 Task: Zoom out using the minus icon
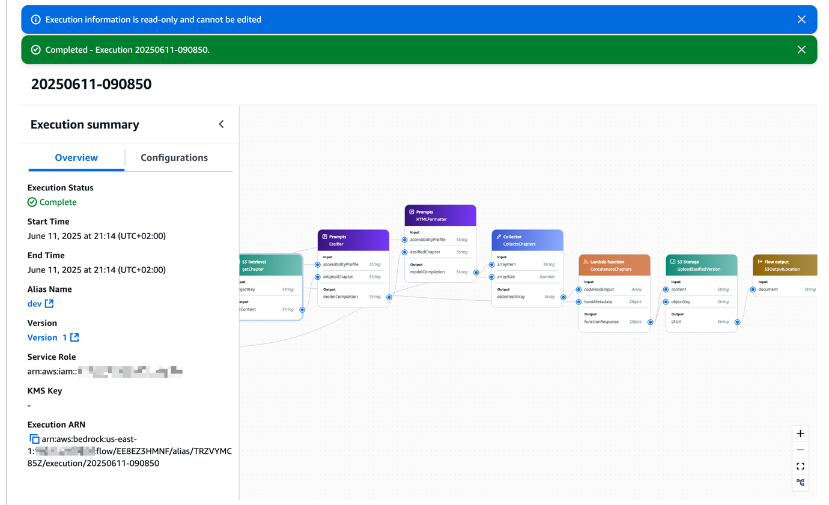(800, 449)
